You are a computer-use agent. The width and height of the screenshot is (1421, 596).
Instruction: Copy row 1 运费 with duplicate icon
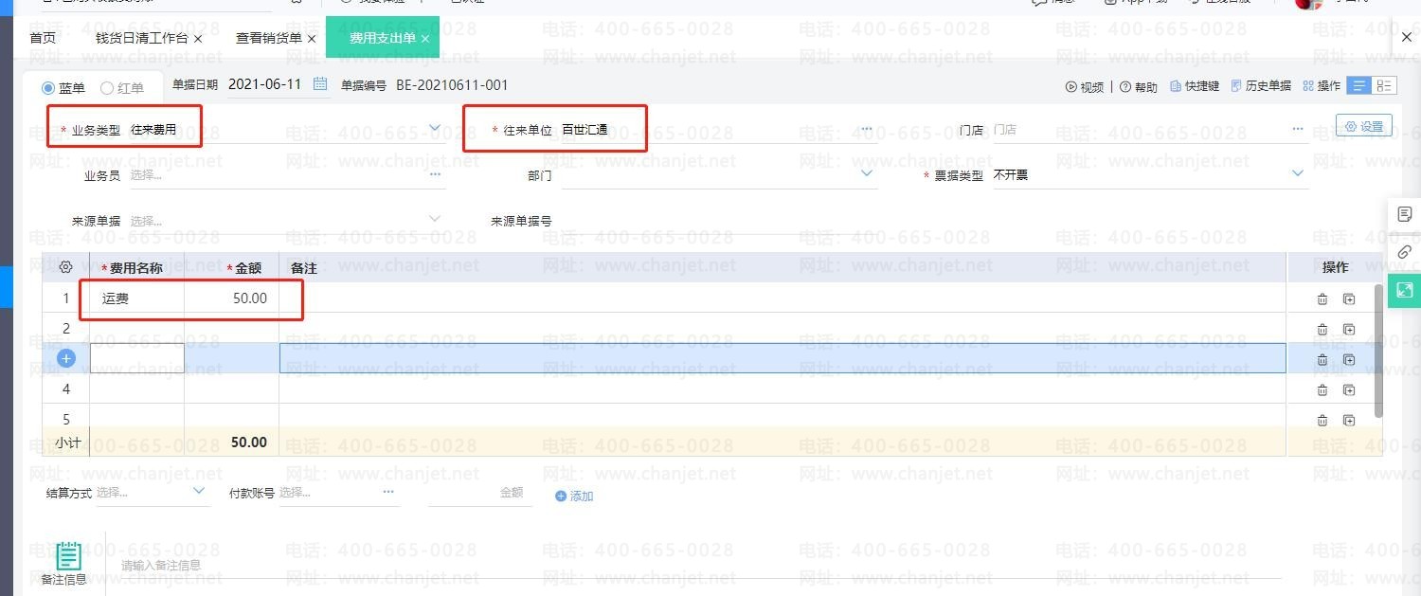(1349, 299)
